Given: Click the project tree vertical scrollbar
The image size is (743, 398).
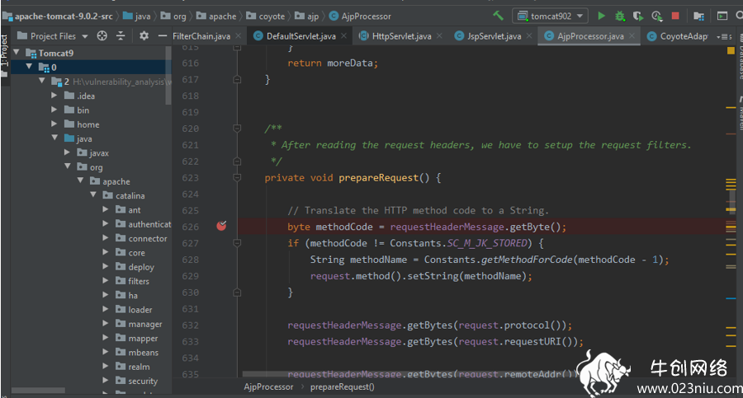Looking at the screenshot, I should 168,76.
